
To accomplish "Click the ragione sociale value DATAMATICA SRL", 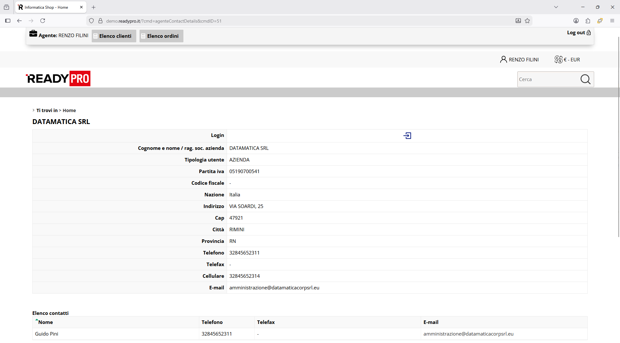I will (249, 148).
